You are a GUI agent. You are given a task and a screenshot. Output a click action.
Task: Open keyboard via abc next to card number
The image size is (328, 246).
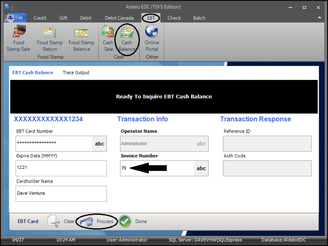99,144
